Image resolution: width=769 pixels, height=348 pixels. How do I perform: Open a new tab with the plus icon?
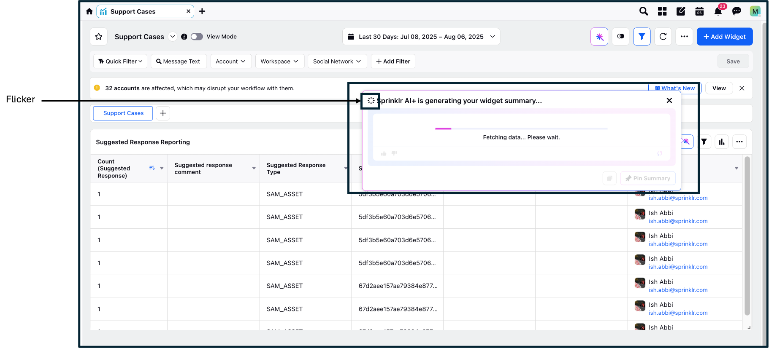[x=202, y=11]
